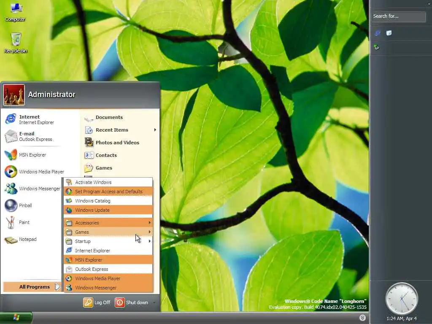Expand the Accessories program group
The height and width of the screenshot is (324, 432).
[108, 223]
